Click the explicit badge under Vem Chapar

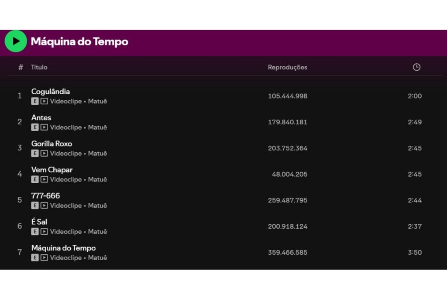(35, 179)
